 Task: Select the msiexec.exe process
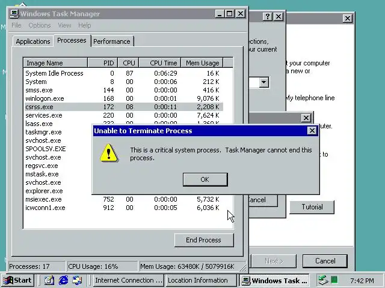click(x=124, y=199)
